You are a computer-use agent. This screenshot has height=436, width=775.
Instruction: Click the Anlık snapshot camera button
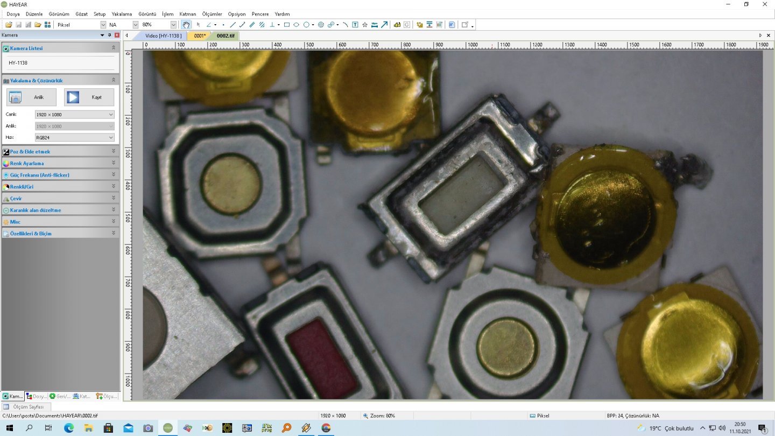click(x=31, y=97)
